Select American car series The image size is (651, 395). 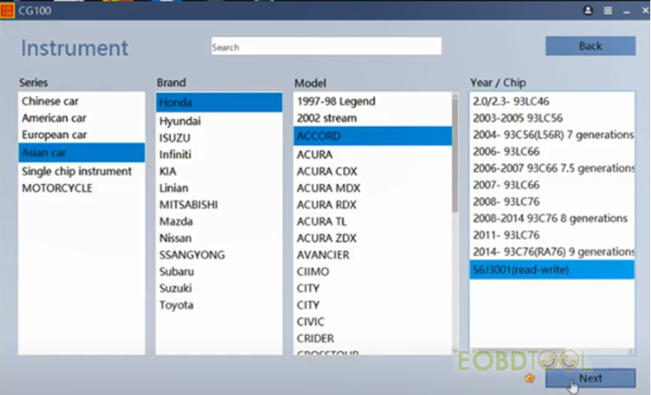pos(81,118)
